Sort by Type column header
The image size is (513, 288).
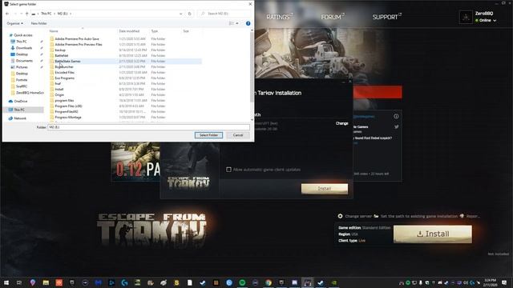pos(155,31)
